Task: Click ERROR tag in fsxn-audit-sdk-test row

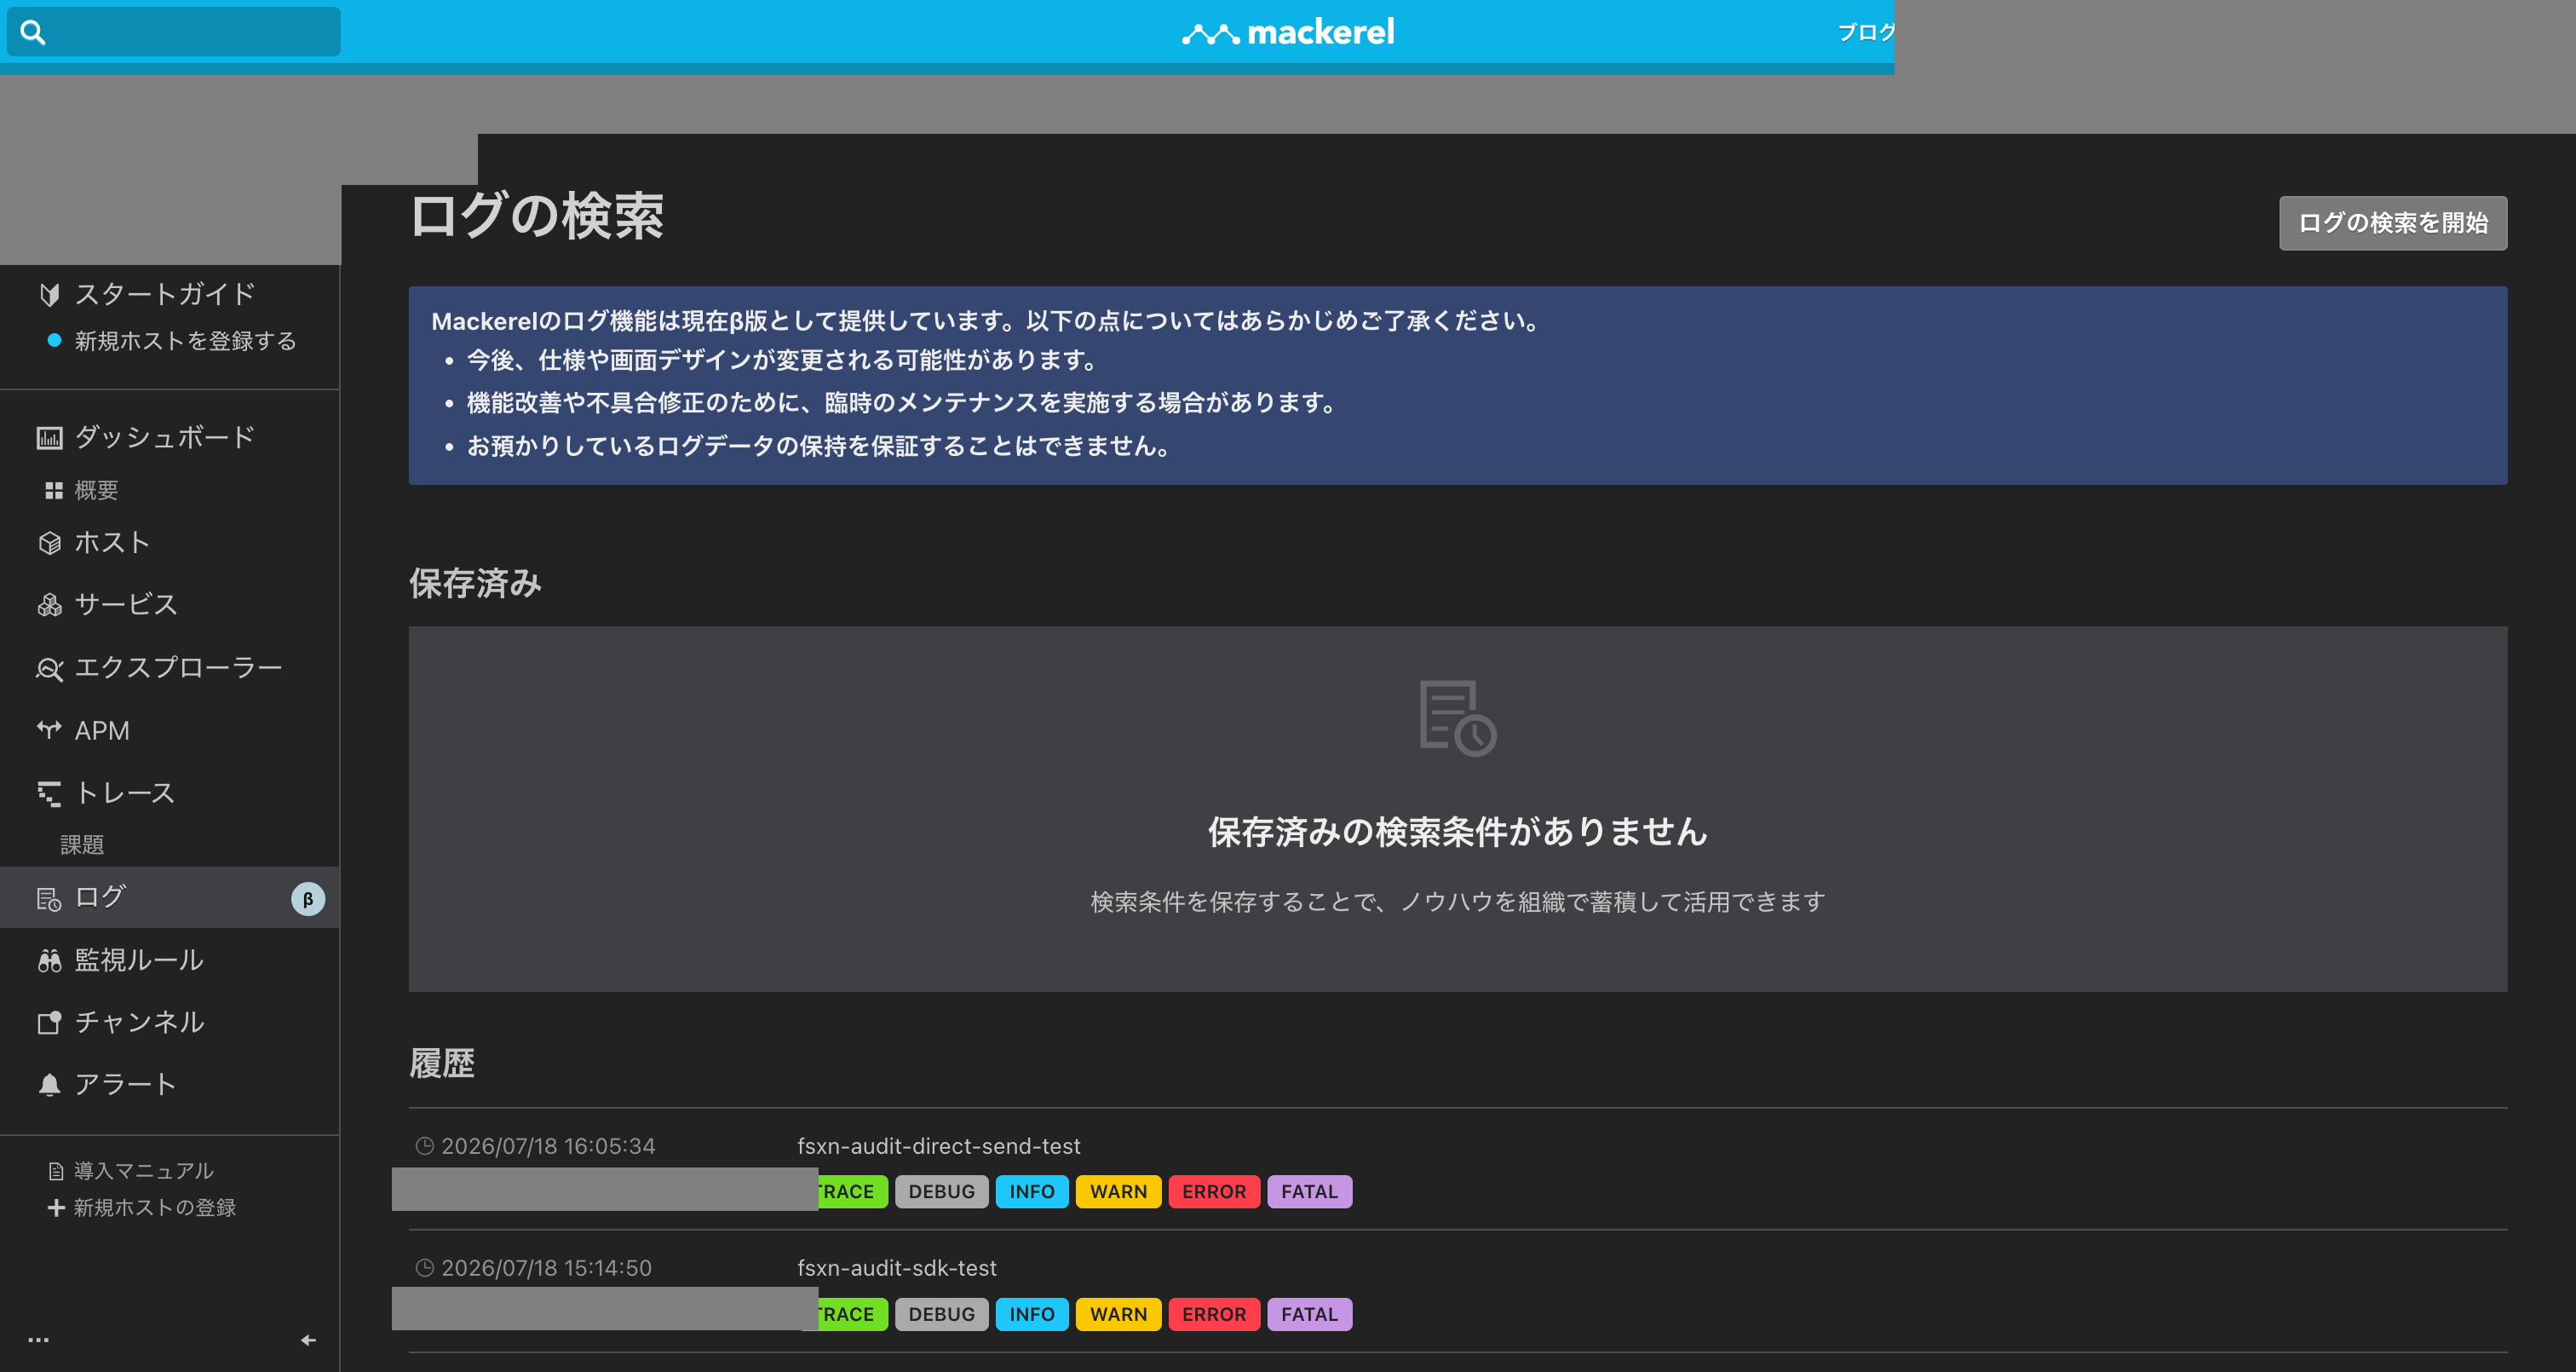Action: 1214,1314
